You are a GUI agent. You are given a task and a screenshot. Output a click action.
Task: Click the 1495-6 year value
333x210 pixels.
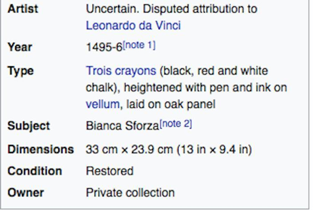[104, 47]
